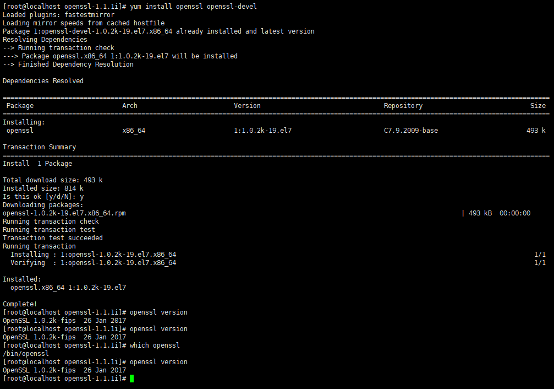
Task: Click '493 kB' download size indicator
Action: coord(480,213)
